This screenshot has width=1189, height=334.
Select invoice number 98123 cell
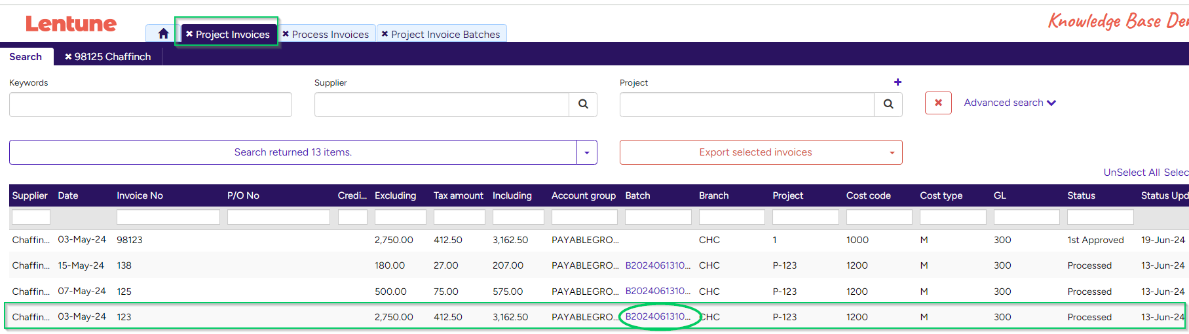(130, 240)
